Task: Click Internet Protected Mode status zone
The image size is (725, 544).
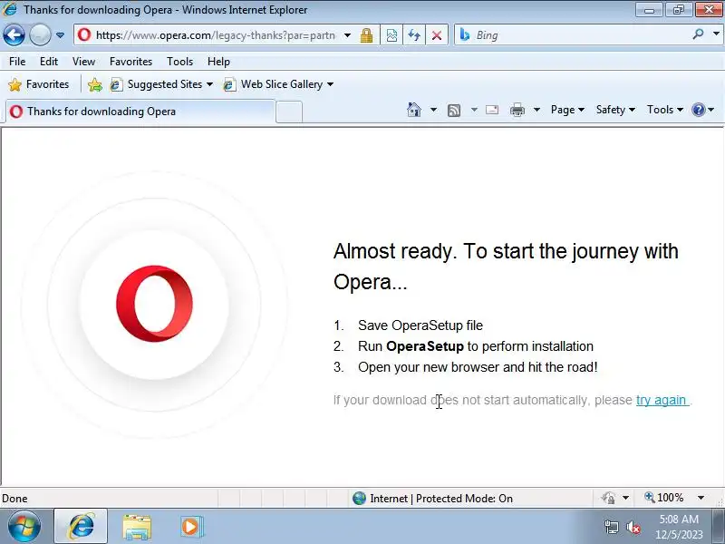Action: 432,498
